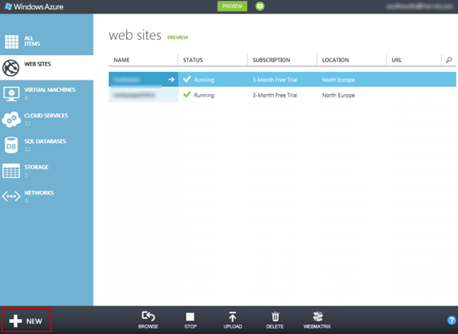Image resolution: width=458 pixels, height=334 pixels.
Task: Open the Networks icon in the sidebar
Action: pyautogui.click(x=11, y=197)
